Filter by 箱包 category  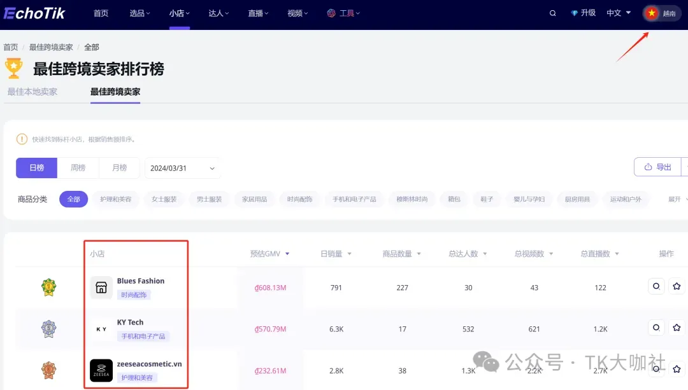pyautogui.click(x=454, y=199)
